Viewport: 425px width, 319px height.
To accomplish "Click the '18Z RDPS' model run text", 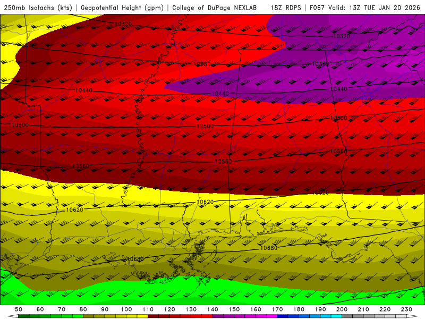I will pyautogui.click(x=286, y=8).
